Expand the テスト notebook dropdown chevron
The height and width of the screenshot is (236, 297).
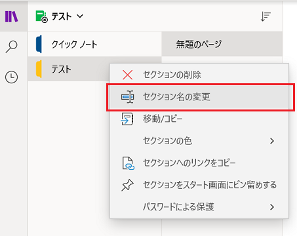point(80,16)
